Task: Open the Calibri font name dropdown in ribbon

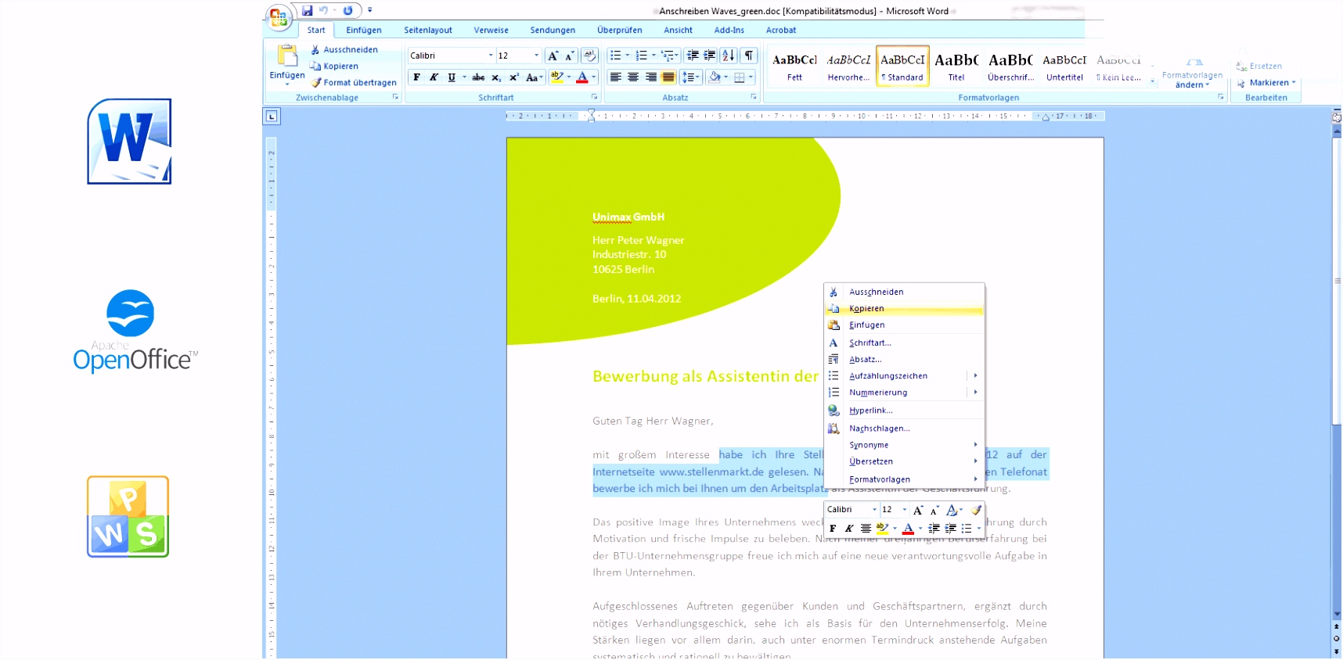Action: (x=491, y=56)
